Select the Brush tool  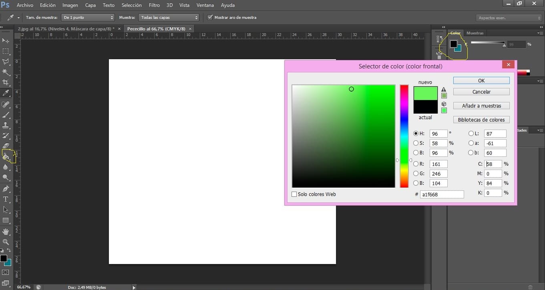pyautogui.click(x=6, y=115)
